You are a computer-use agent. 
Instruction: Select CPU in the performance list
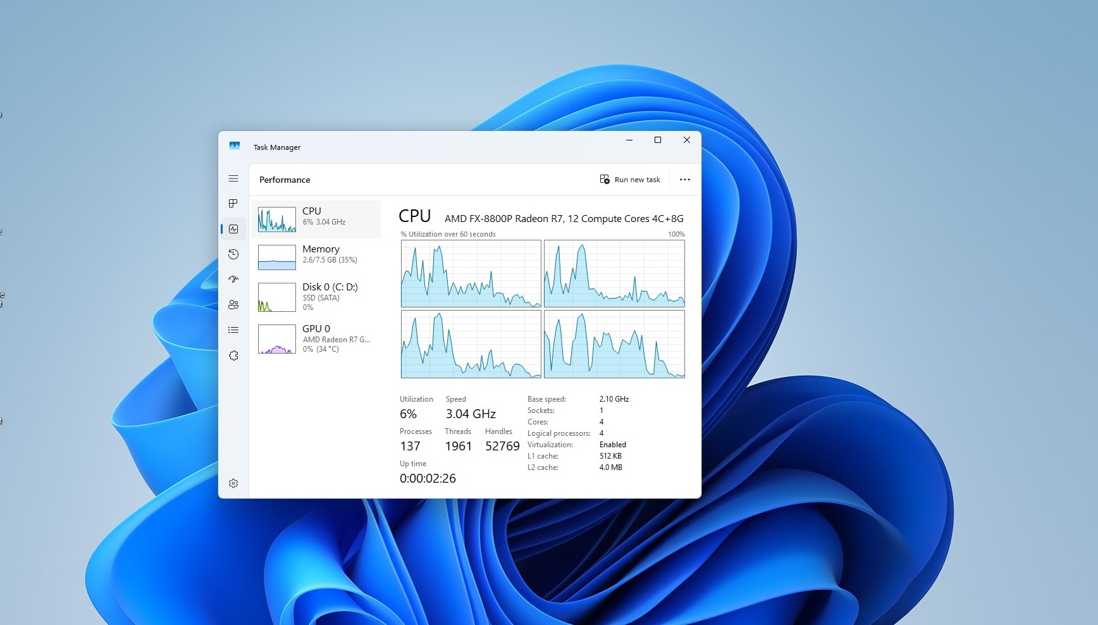(x=316, y=219)
